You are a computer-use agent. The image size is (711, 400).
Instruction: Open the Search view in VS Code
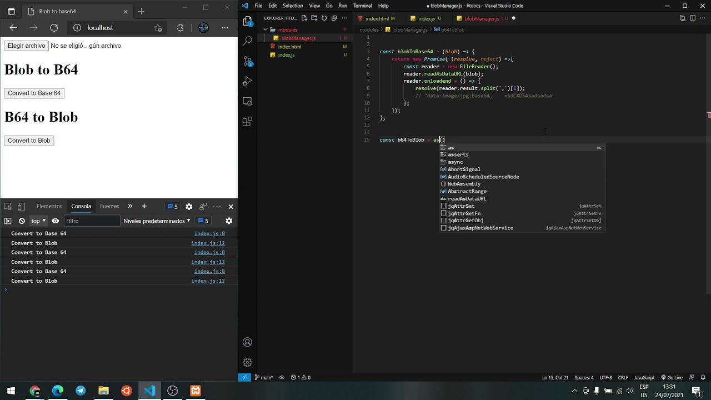[248, 41]
